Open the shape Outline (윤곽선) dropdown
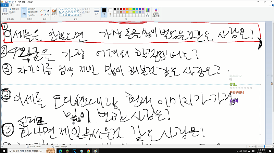274x153 pixels. click(x=87, y=9)
